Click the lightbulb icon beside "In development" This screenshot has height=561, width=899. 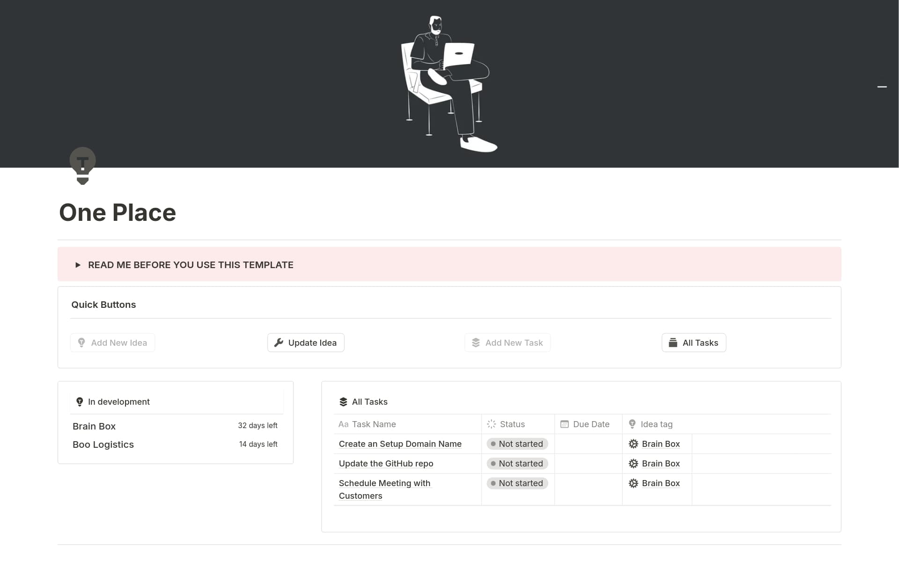point(80,401)
